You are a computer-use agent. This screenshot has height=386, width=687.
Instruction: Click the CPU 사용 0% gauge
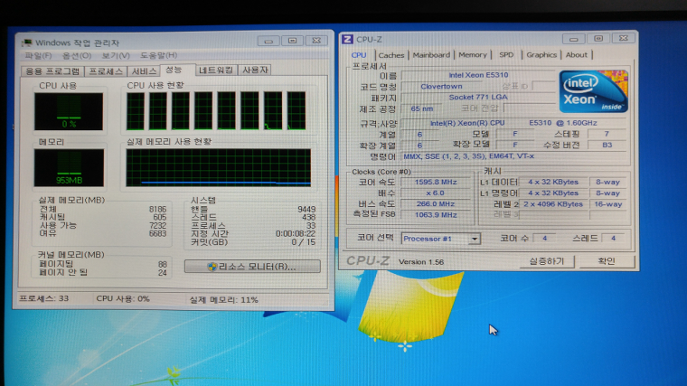click(x=69, y=111)
